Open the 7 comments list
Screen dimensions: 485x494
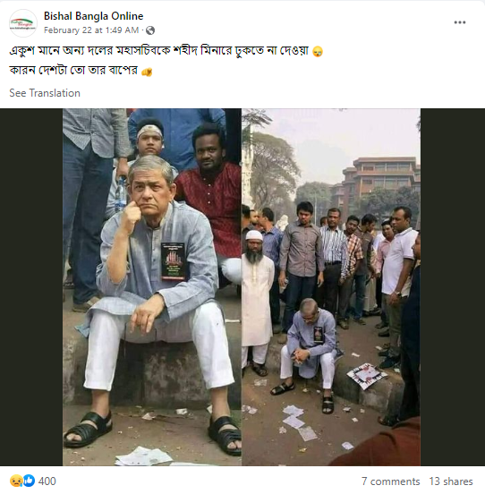tap(390, 481)
